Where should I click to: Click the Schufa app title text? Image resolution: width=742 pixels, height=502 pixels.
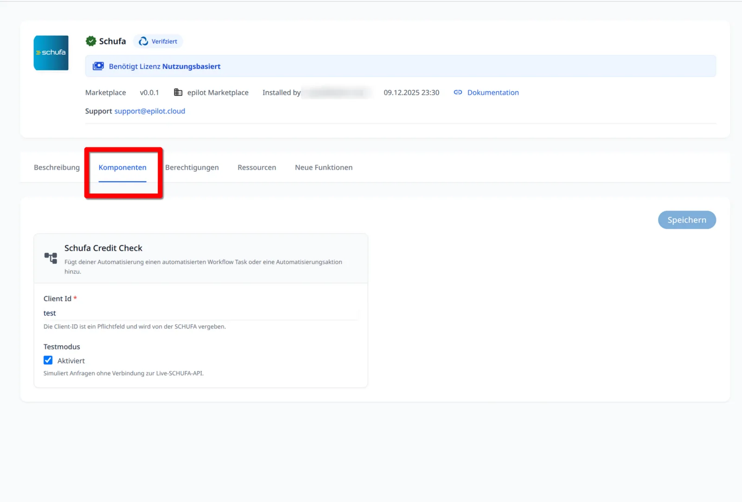tap(112, 41)
